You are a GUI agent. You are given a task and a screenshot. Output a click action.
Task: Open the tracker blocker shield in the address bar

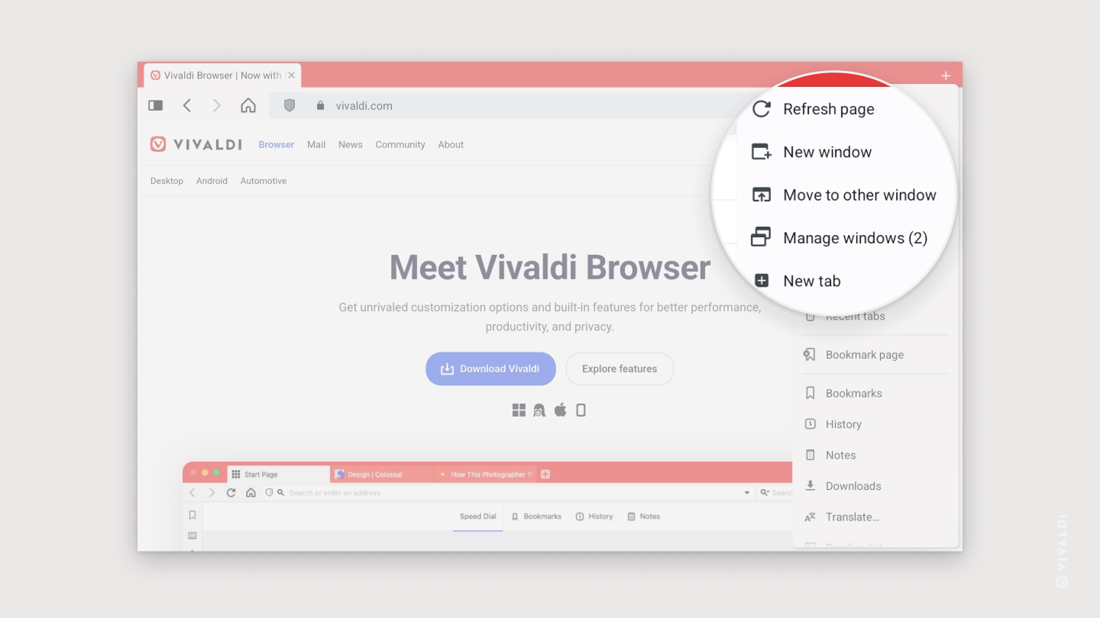pyautogui.click(x=290, y=106)
